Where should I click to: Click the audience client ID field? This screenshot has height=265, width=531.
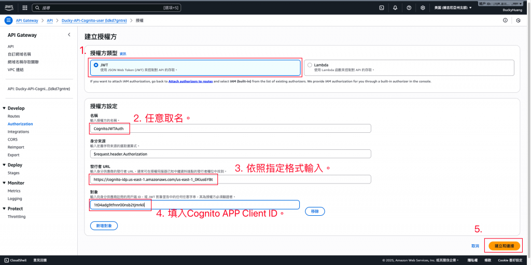(195, 205)
